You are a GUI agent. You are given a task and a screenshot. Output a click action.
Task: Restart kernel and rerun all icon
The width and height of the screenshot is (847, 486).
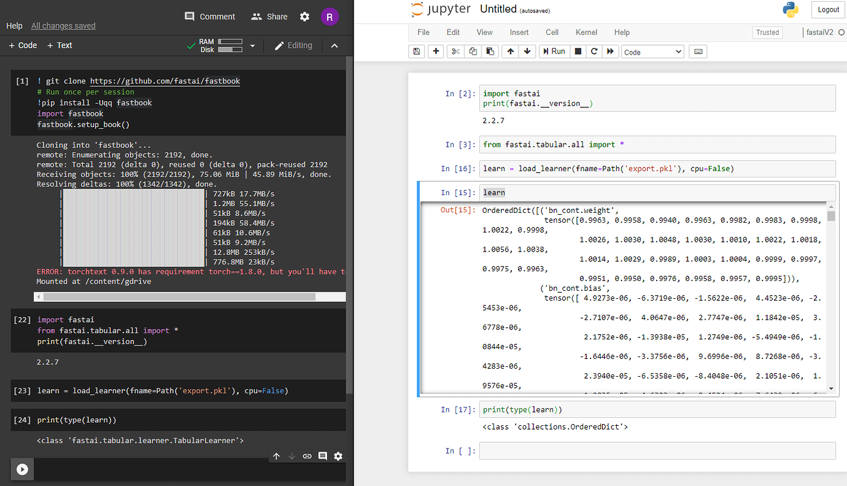tap(611, 52)
